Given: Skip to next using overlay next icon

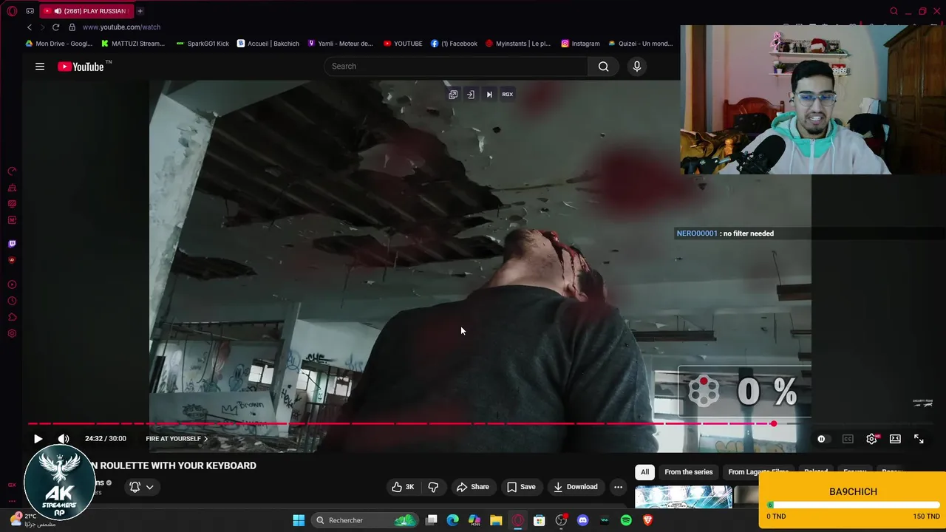Looking at the screenshot, I should (x=489, y=95).
